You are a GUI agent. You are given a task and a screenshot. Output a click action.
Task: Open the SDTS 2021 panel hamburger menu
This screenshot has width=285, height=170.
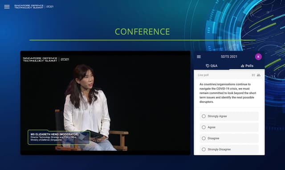tap(199, 57)
